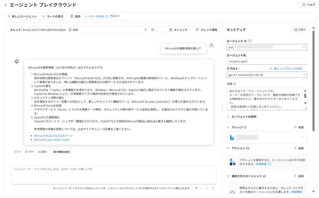Click 追加 for 接続されたエージェント
The height and width of the screenshot is (198, 319).
[299, 176]
